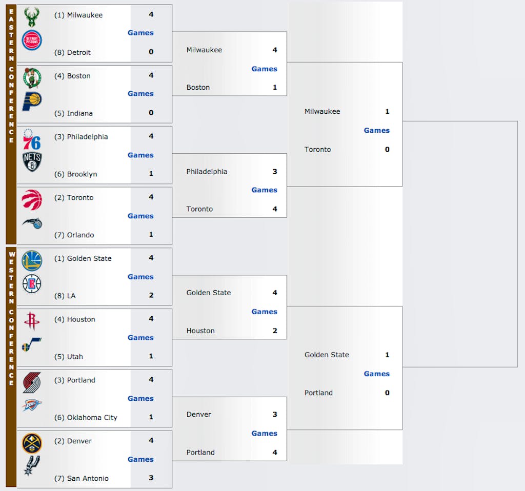Open Games link for Golden State vs Portland
Image resolution: width=525 pixels, height=491 pixels.
click(x=377, y=374)
